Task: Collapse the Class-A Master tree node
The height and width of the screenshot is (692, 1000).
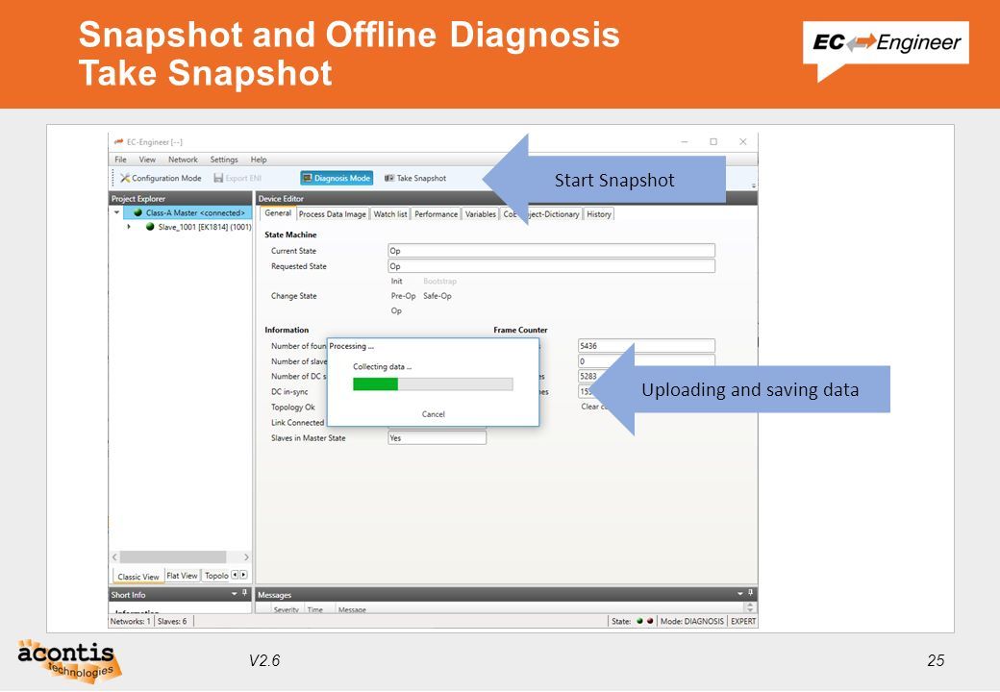Action: click(x=116, y=212)
